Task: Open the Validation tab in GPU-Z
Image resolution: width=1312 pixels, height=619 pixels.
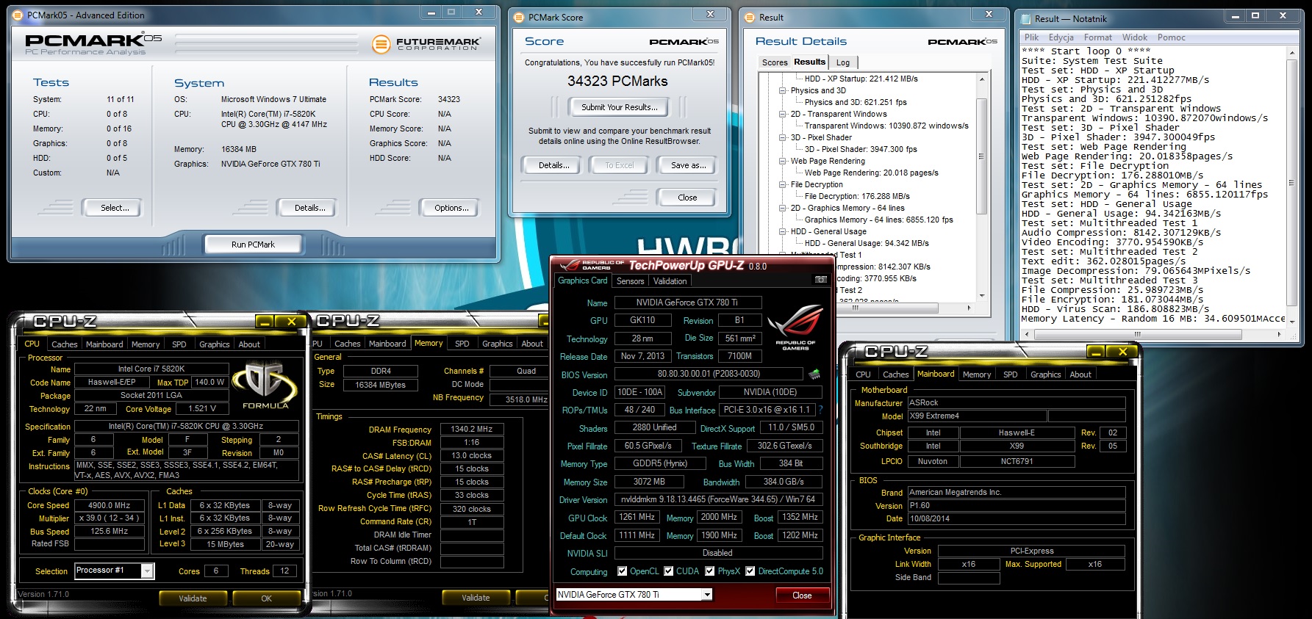Action: coord(670,281)
